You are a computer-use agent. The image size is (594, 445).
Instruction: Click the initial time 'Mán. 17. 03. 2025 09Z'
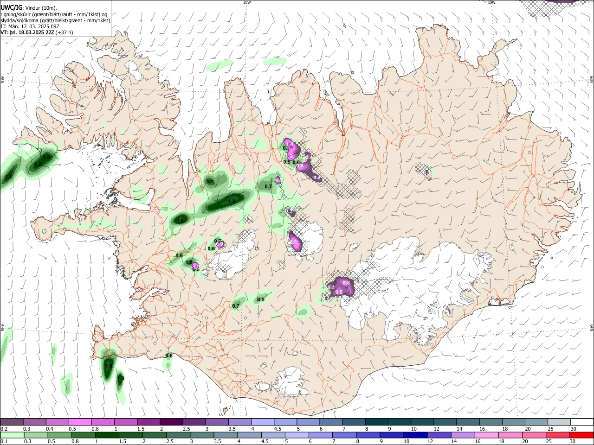[33, 26]
